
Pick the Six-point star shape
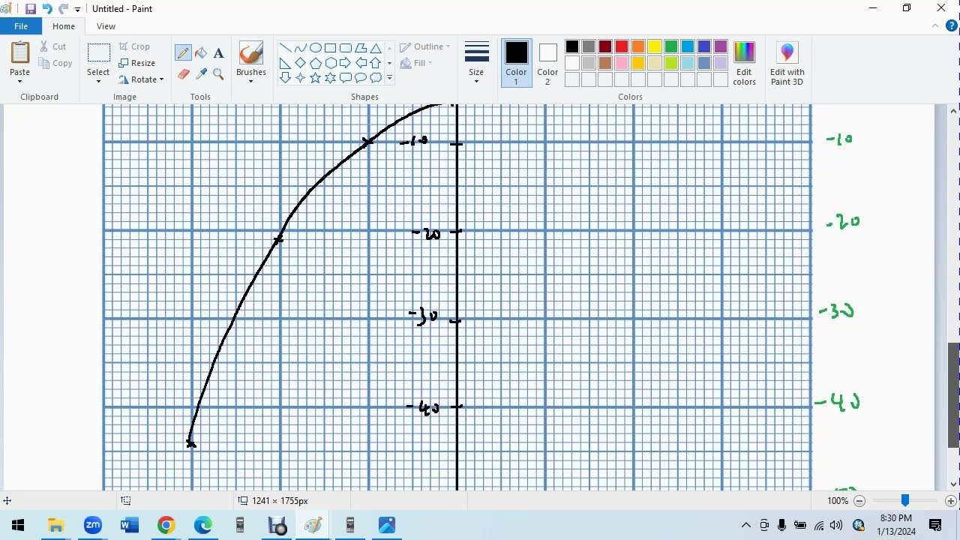[x=330, y=78]
